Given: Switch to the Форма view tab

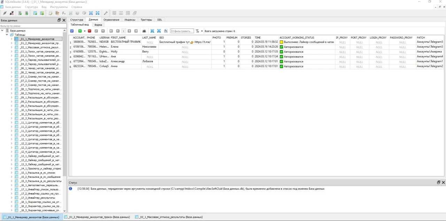Looking at the screenshot, I should coord(98,25).
